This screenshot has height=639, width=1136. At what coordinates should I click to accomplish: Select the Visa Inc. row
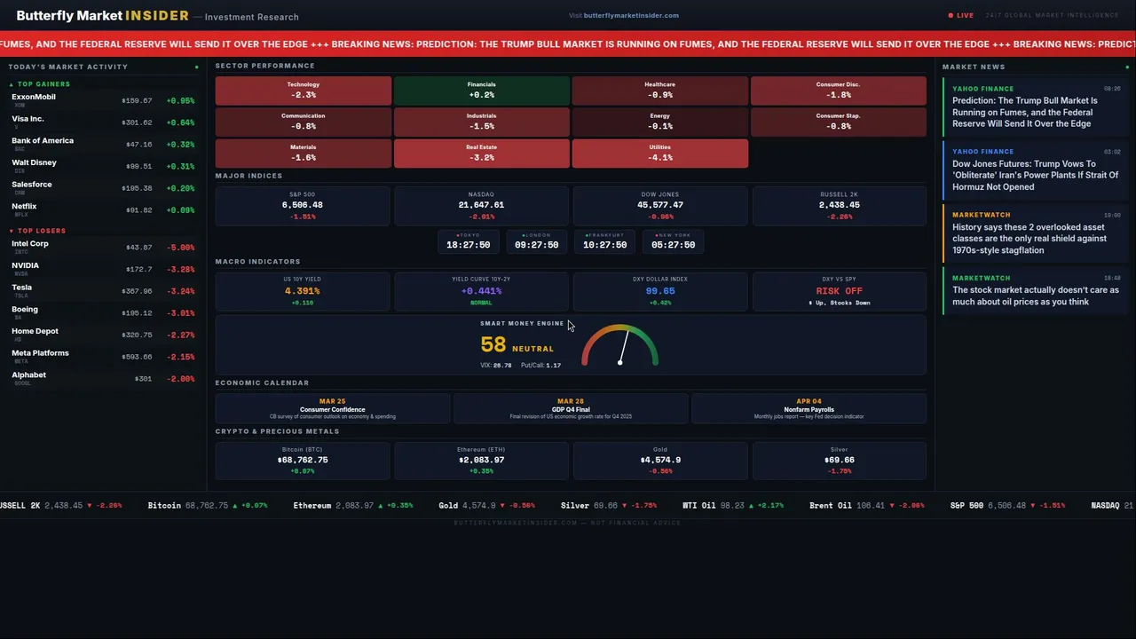(103, 122)
